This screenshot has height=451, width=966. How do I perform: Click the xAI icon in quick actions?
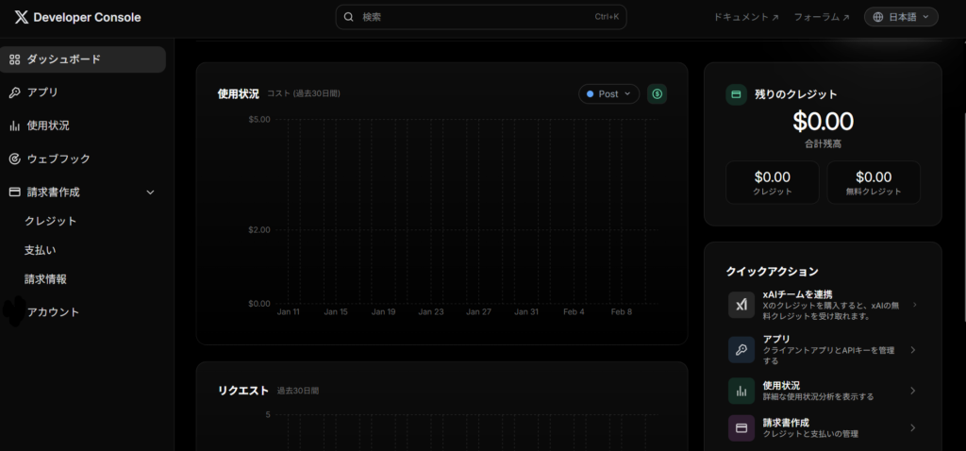coord(741,305)
